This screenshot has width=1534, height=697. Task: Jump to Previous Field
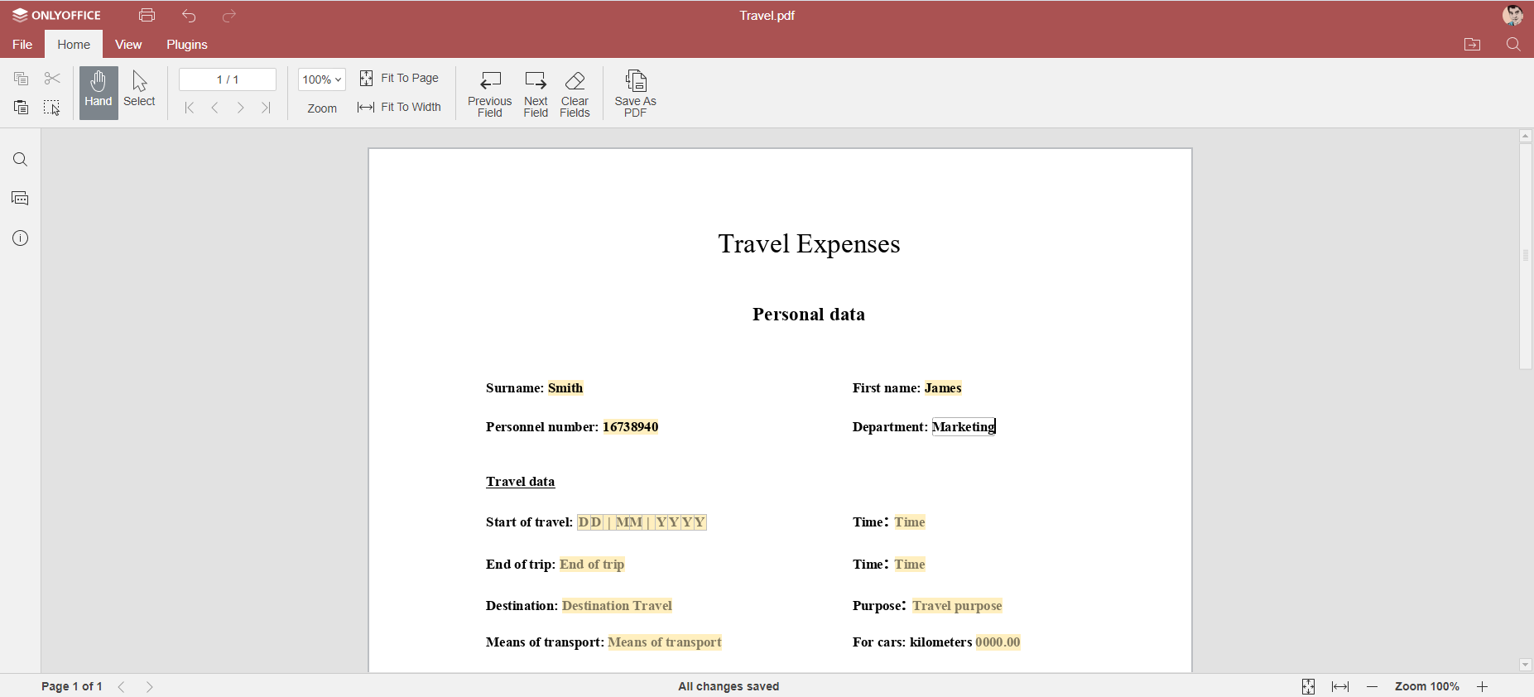489,93
